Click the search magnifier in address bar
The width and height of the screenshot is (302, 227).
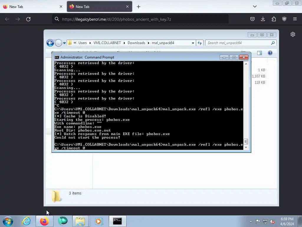click(x=57, y=19)
